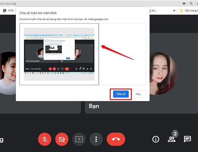Image resolution: width=198 pixels, height=152 pixels.
Task: Open the chat panel icon
Action: [x=187, y=139]
